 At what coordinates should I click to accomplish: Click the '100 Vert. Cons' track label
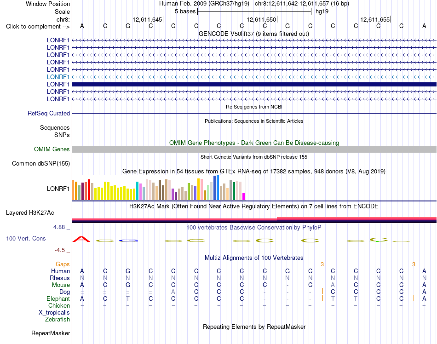tap(26, 238)
